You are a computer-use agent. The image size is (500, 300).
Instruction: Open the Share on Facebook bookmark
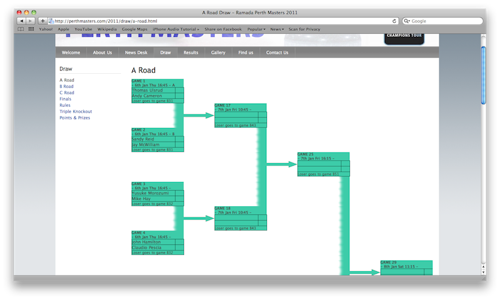coord(223,29)
